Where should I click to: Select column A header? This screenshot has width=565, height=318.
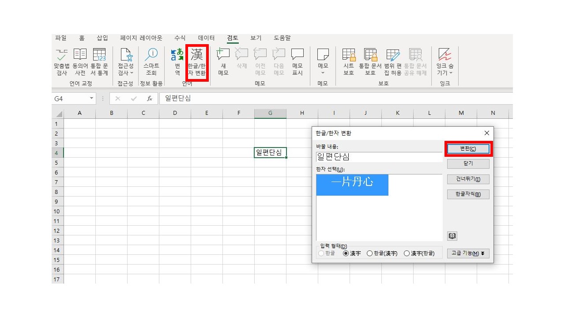coord(80,114)
